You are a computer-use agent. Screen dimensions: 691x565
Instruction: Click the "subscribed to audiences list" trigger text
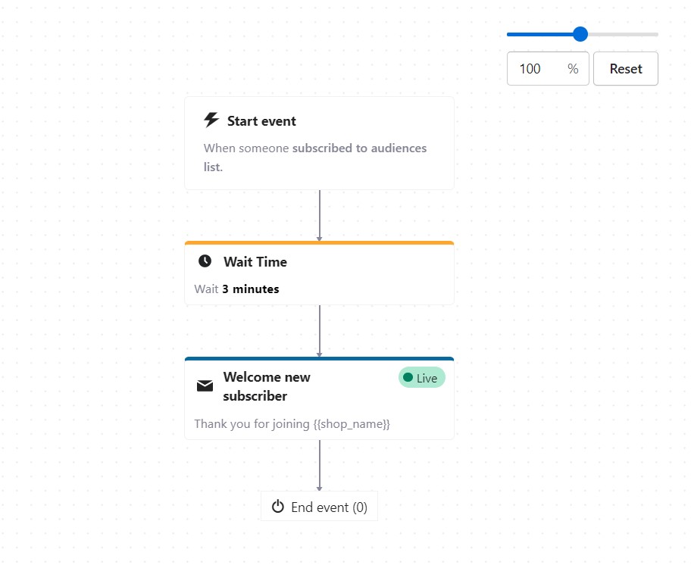point(359,148)
